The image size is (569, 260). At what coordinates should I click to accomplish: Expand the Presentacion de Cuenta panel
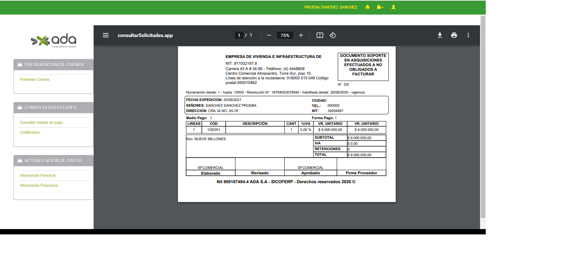tap(54, 65)
